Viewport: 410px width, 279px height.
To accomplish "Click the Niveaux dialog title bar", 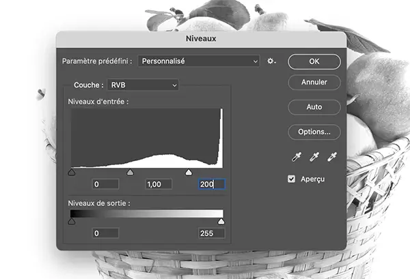I will click(201, 39).
